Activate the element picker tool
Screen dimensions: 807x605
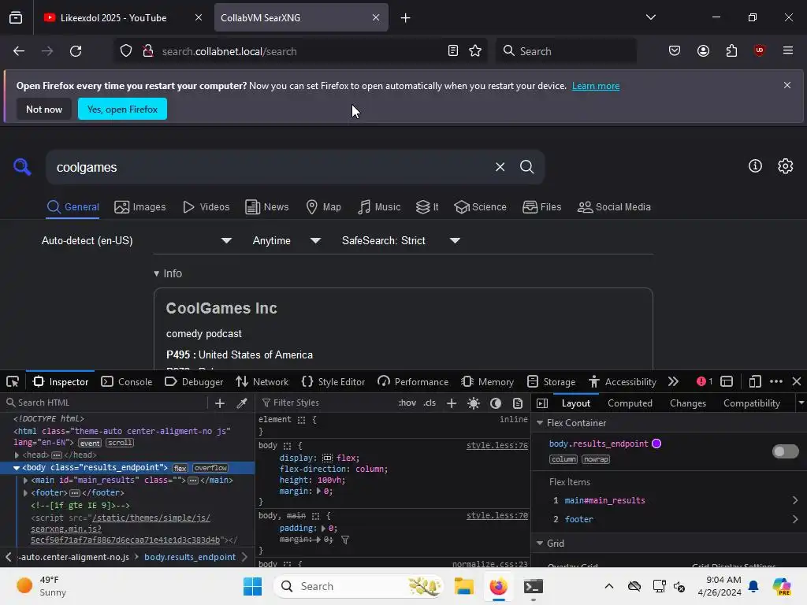(13, 382)
